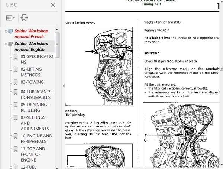Expand the 02-LIFTING METHODS bookmark node
Image resolution: width=223 pixels, height=169 pixels.
11,70
